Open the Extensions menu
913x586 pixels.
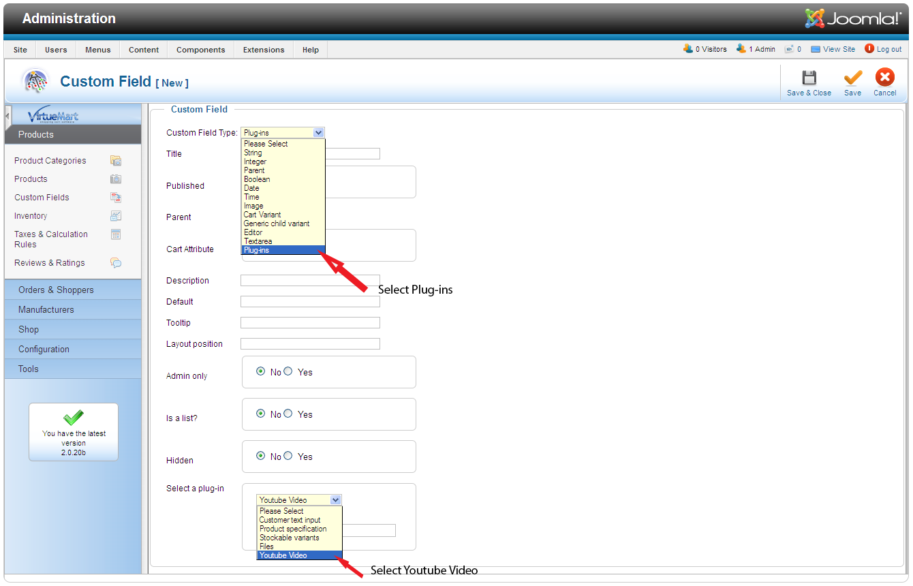coord(264,50)
